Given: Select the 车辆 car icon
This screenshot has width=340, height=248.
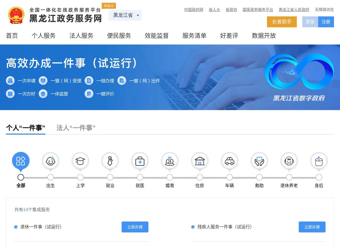Looking at the screenshot, I should coord(229,161).
